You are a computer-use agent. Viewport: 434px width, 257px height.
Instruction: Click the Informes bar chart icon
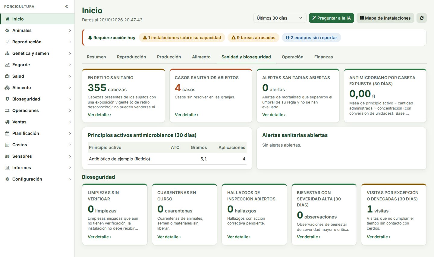coord(7,168)
